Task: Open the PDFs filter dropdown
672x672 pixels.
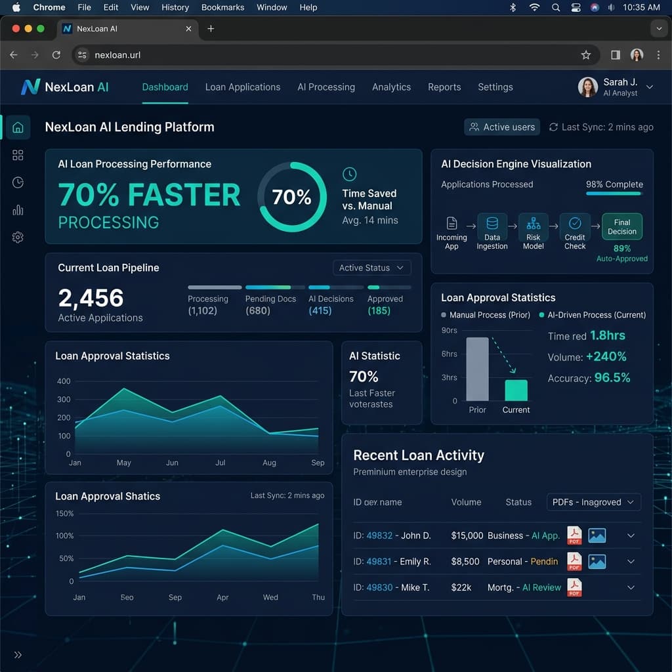Action: click(x=593, y=502)
